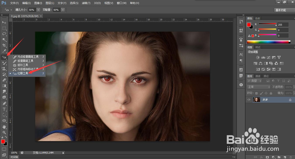Click the foreground color swatch in Color panel
The width and height of the screenshot is (295, 159).
tap(249, 25)
